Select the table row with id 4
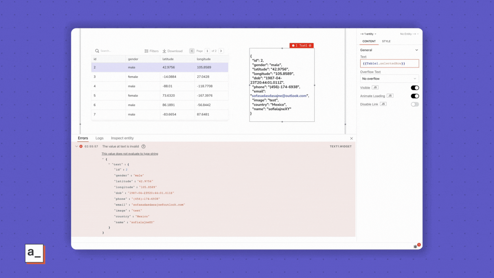494x278 pixels. (160, 86)
